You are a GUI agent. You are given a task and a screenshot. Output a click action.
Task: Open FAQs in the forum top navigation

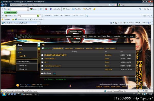point(132,36)
